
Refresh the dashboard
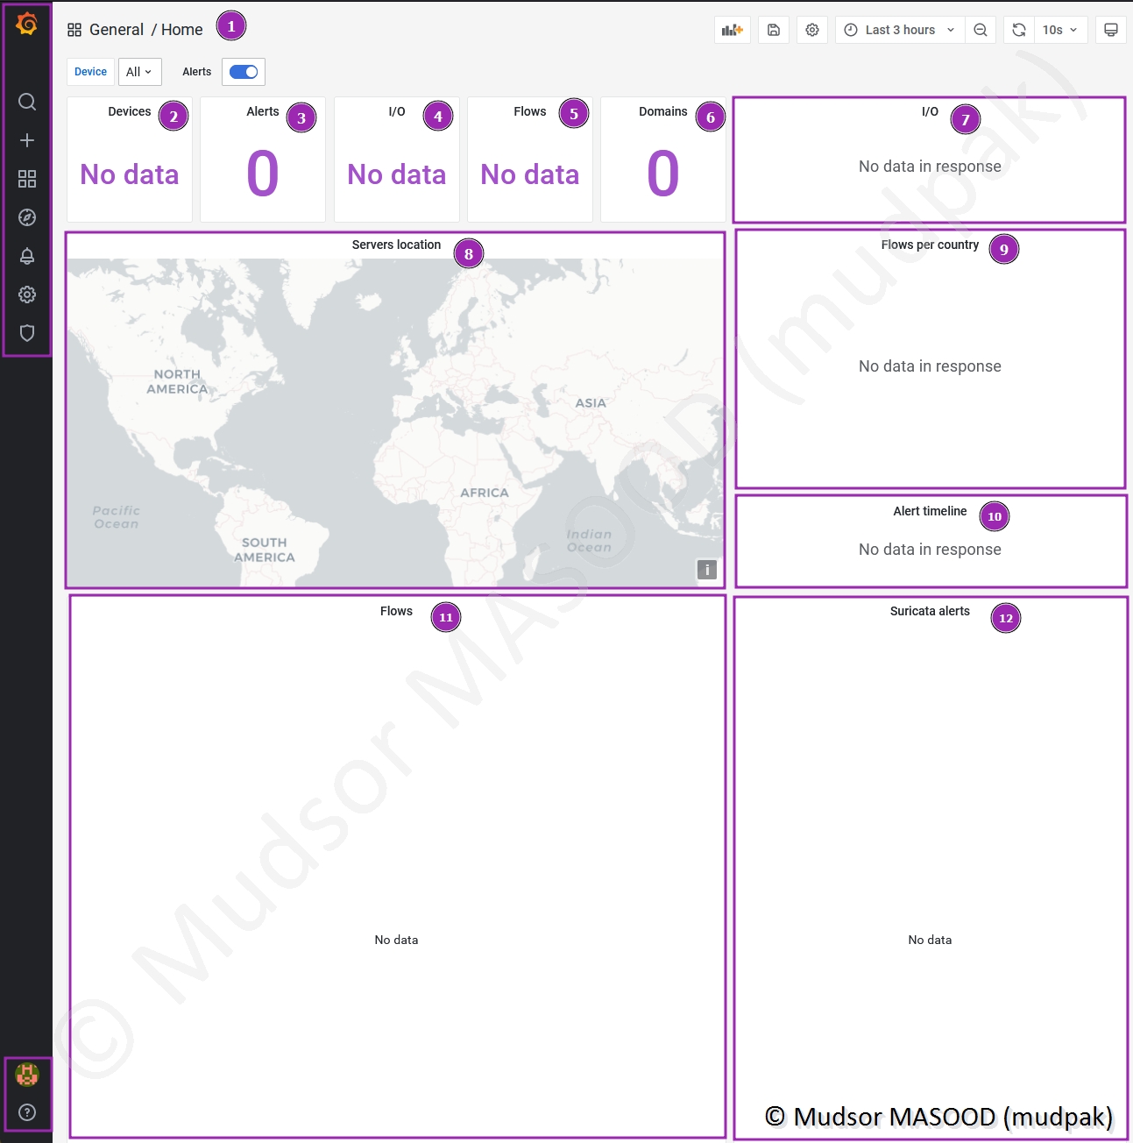point(1019,30)
